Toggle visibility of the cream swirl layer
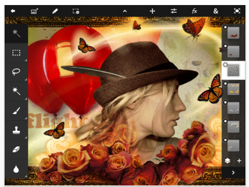Screen dimensions: 249x187 coord(225,121)
